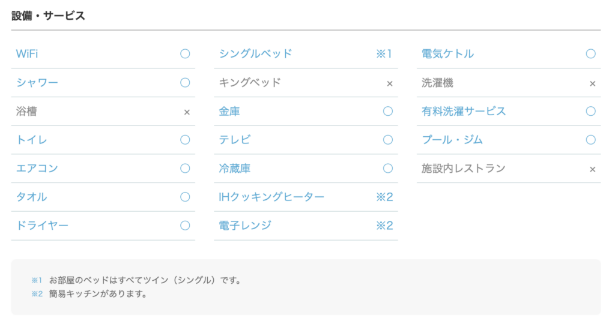Click the circle icon beside WiFi

tap(185, 54)
